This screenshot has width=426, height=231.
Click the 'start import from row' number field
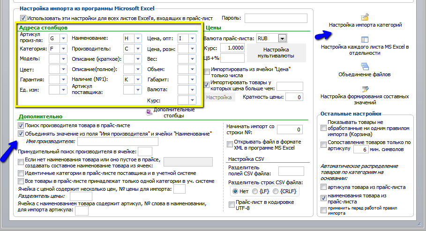point(290,130)
